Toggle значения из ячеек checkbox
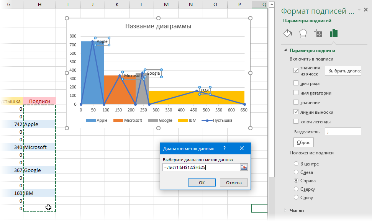This screenshot has width=372, height=221. click(x=296, y=70)
